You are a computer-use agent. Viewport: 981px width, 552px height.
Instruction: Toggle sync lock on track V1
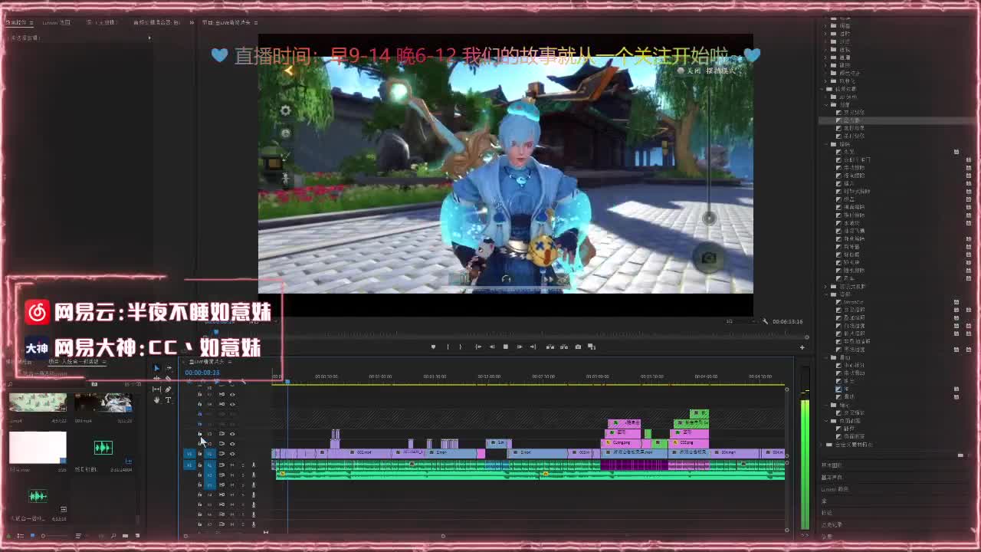[222, 454]
